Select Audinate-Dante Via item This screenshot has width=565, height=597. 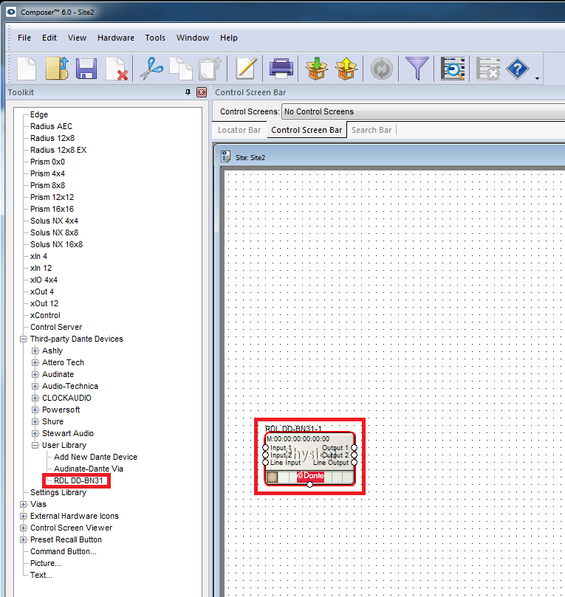[89, 469]
